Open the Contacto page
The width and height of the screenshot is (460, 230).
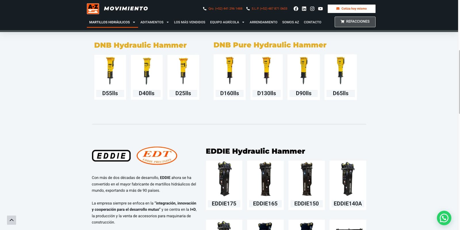(313, 22)
